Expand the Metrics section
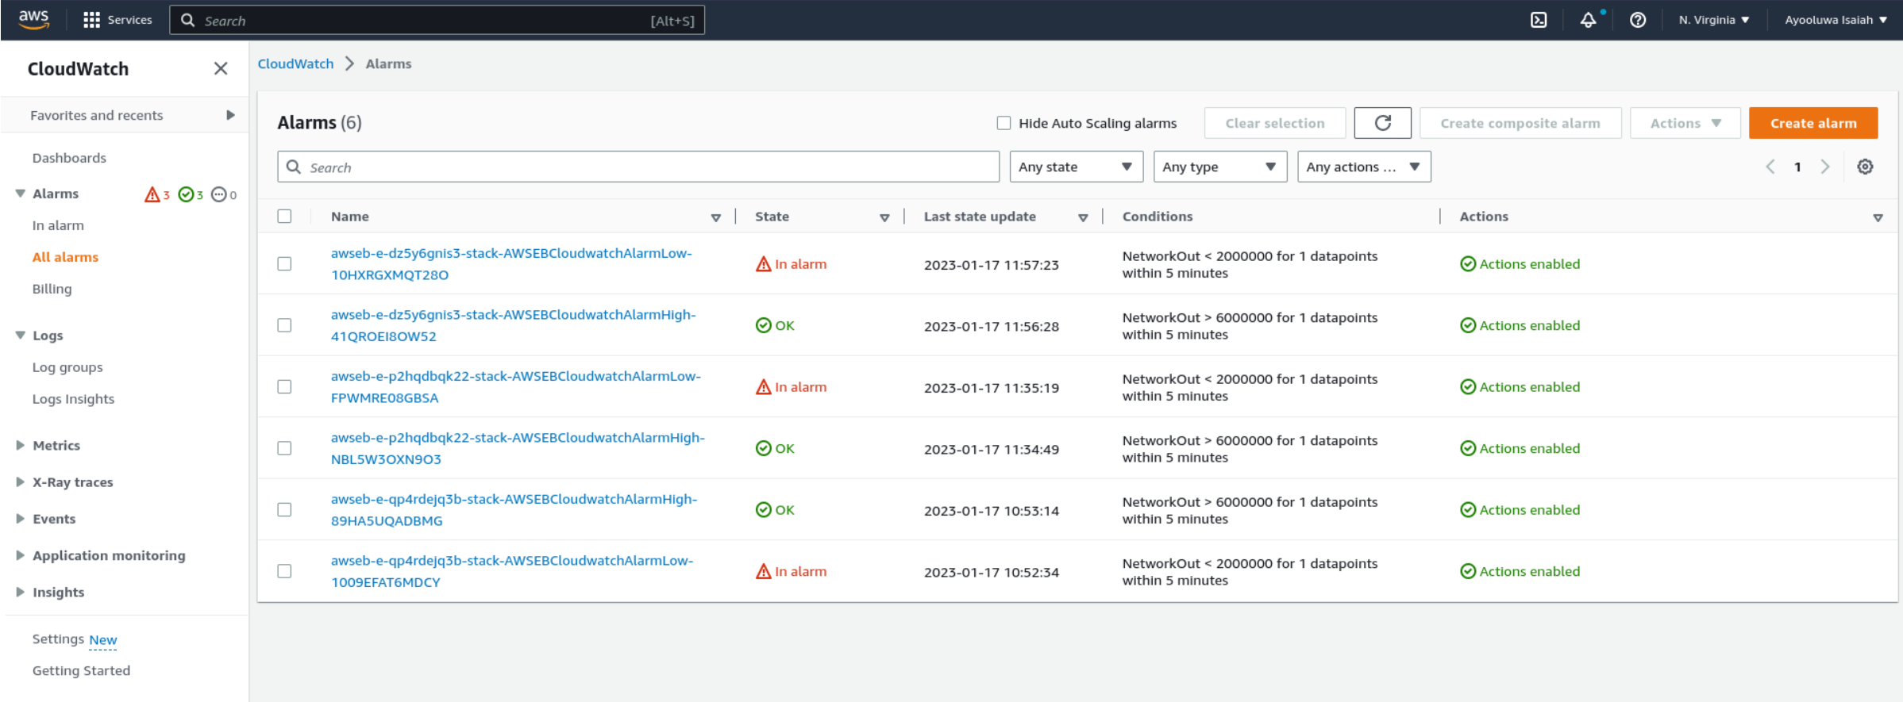Viewport: 1903px width, 702px height. (x=21, y=446)
